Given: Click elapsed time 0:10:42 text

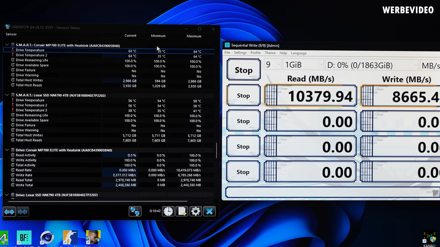Looking at the screenshot, I should coord(155,211).
